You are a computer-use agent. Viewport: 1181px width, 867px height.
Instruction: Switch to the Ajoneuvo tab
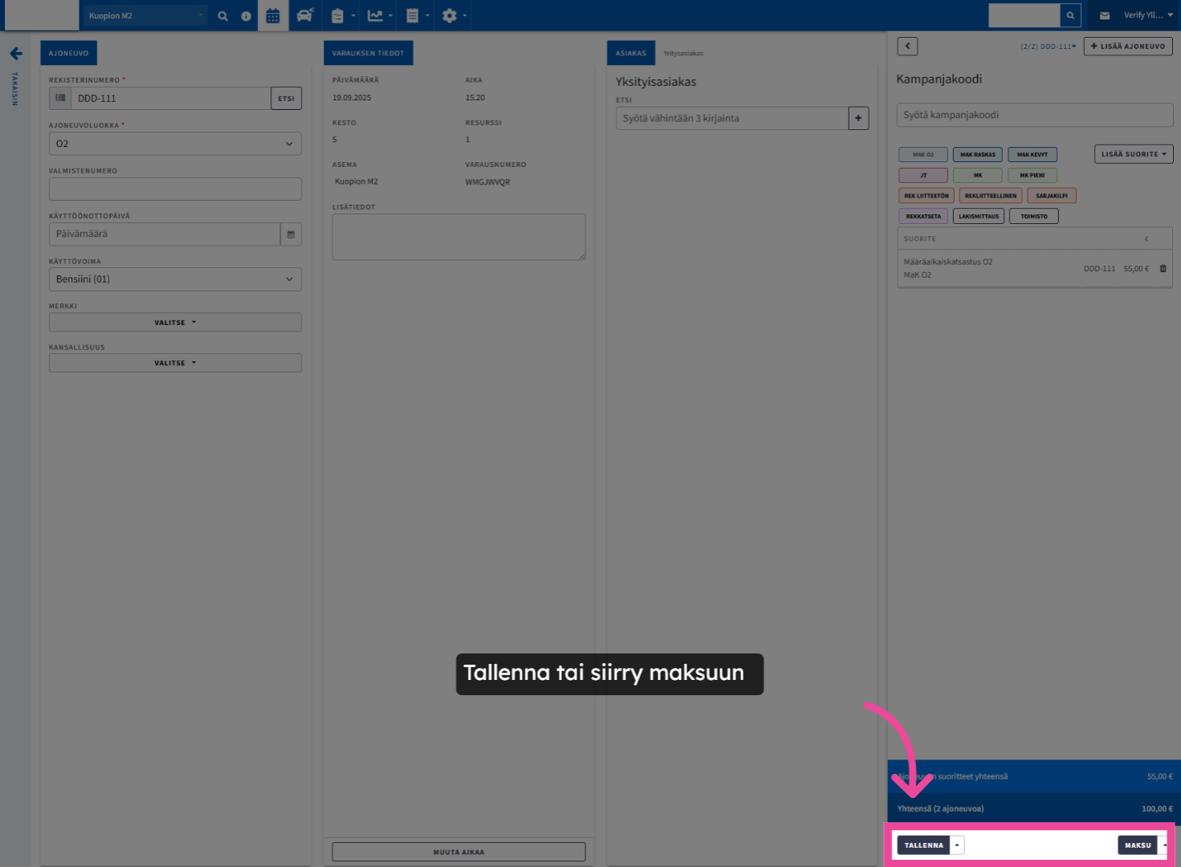69,53
